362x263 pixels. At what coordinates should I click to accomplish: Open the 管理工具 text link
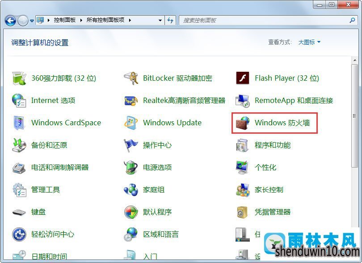point(46,190)
